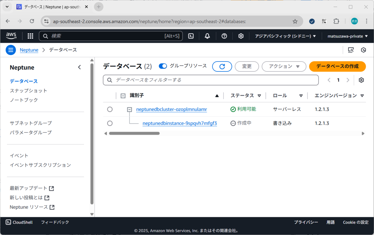Click the table scroll right arrow

363,133
